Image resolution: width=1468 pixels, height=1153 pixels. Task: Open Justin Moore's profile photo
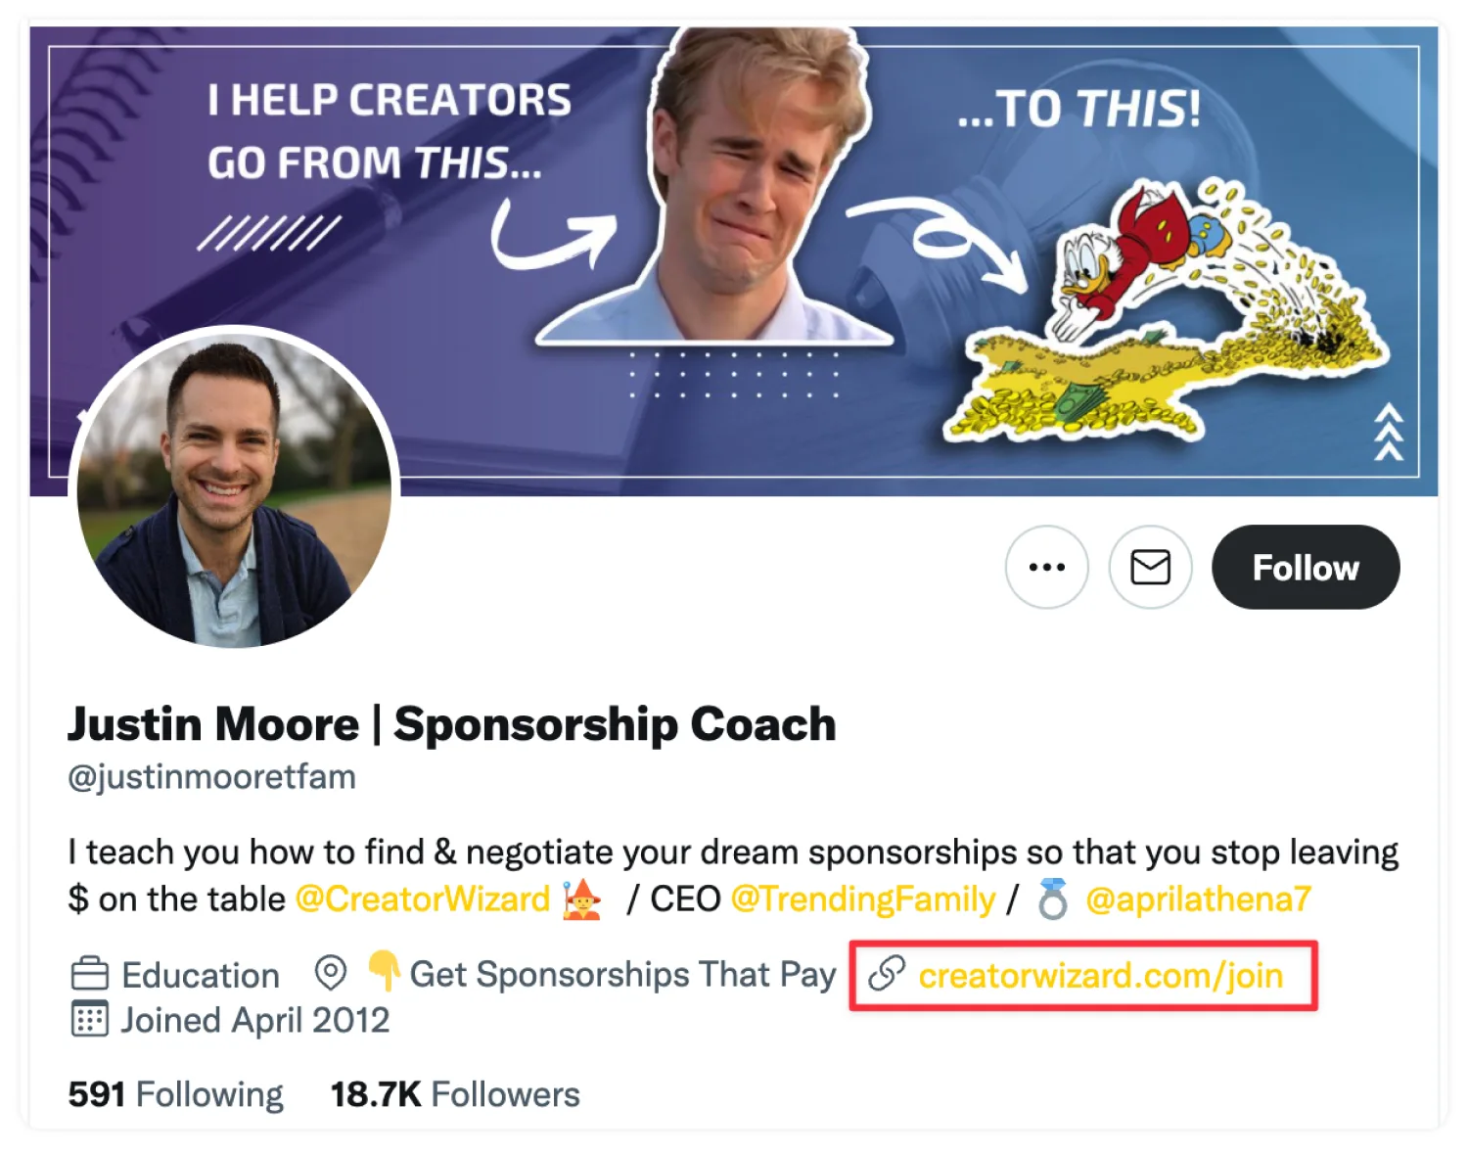pos(234,487)
